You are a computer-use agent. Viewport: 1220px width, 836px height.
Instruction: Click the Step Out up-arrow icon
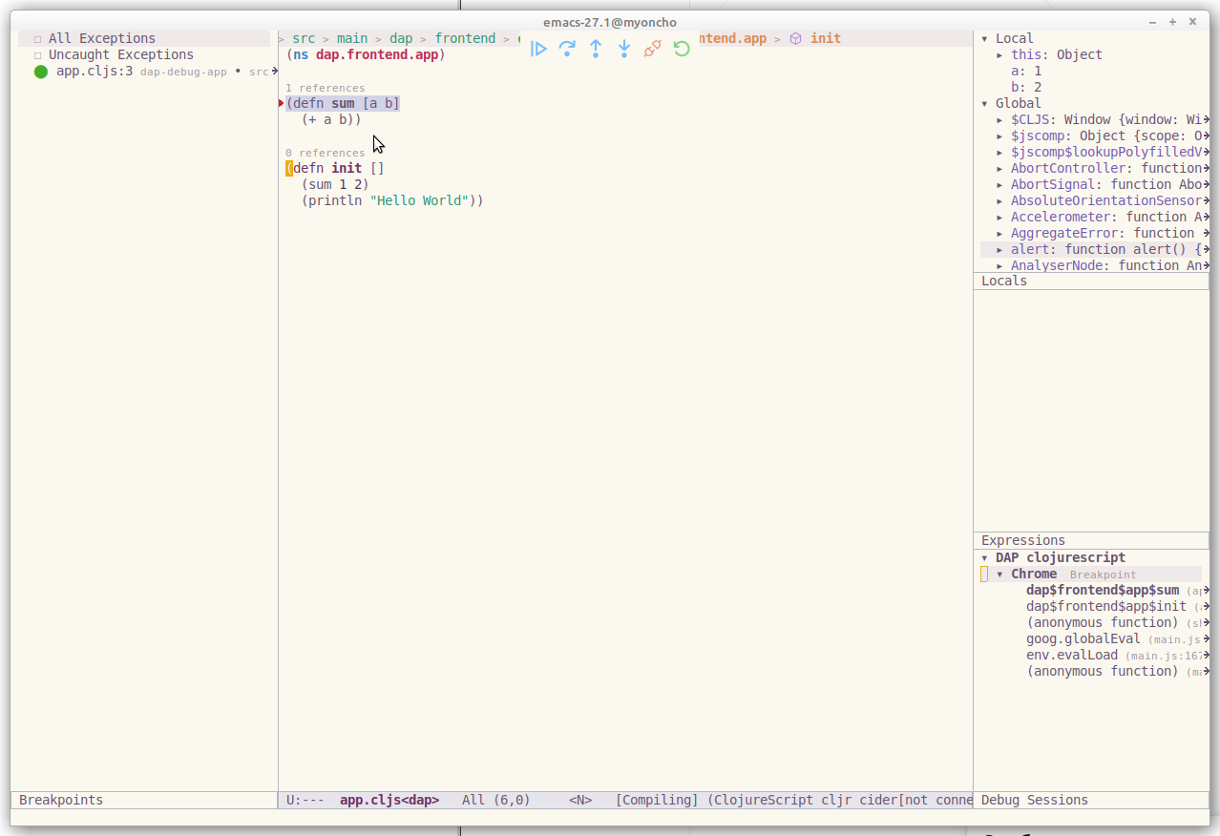(596, 49)
